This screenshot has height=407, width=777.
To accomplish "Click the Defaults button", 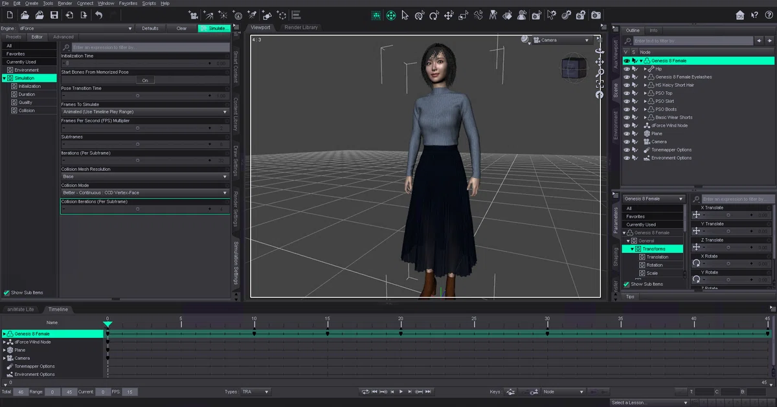I will point(150,28).
